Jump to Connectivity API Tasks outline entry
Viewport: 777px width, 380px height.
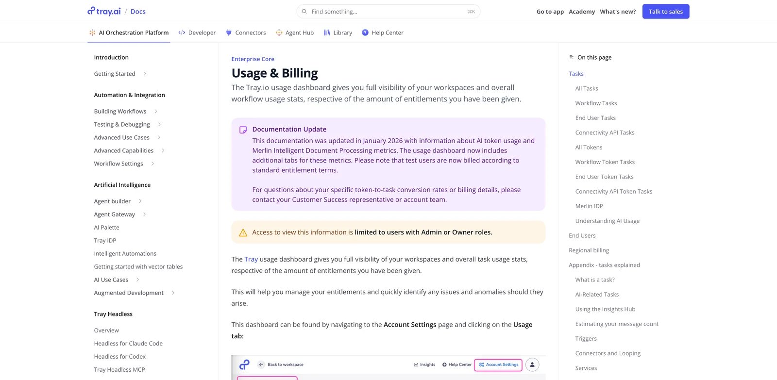tap(605, 132)
